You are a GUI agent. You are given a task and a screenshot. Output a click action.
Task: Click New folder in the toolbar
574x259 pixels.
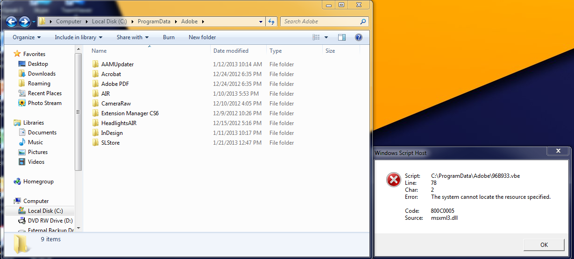click(x=202, y=37)
